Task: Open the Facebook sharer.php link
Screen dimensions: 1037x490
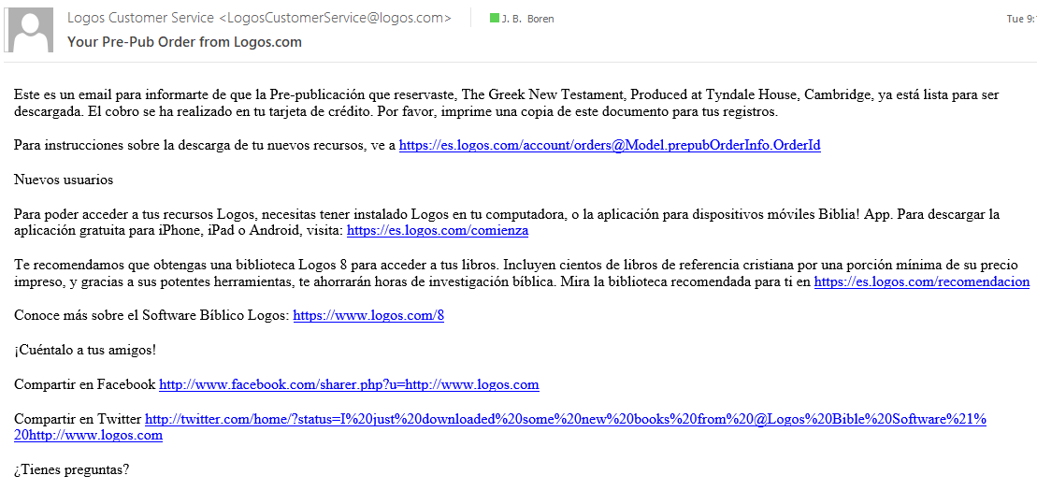Action: (x=349, y=384)
